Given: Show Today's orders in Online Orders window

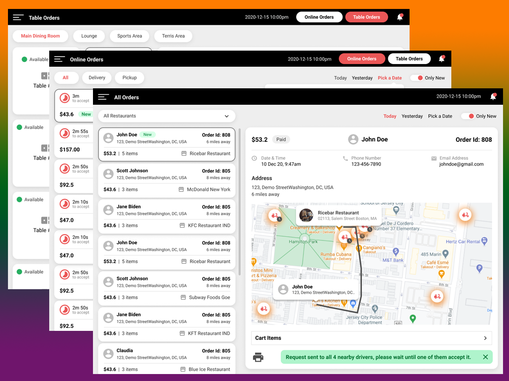Looking at the screenshot, I should (340, 78).
